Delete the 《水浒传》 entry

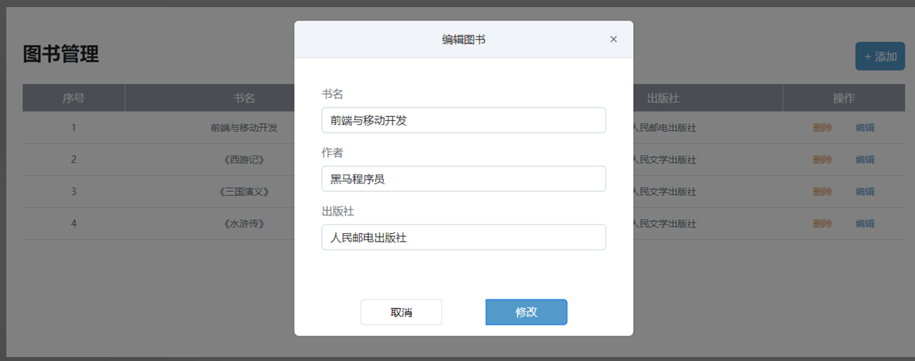click(x=823, y=224)
